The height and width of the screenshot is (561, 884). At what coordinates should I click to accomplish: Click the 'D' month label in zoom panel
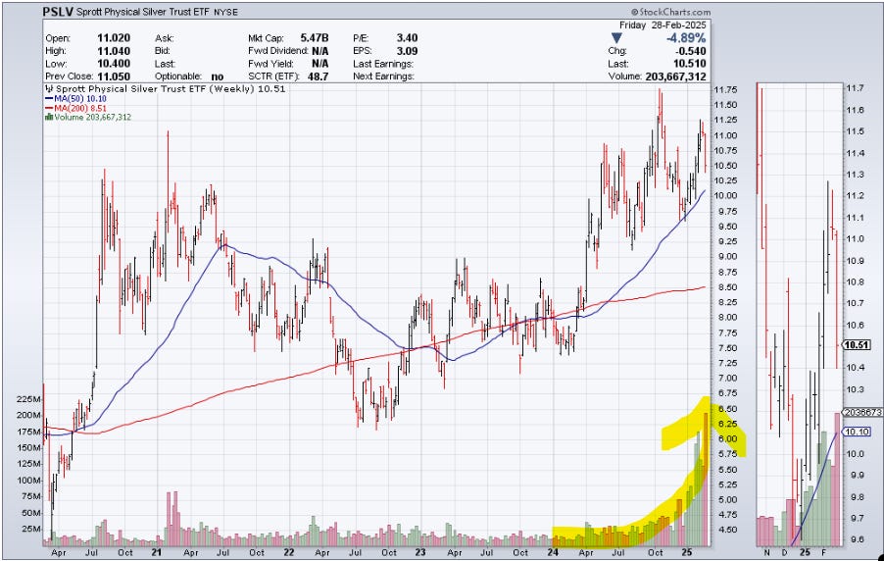784,552
